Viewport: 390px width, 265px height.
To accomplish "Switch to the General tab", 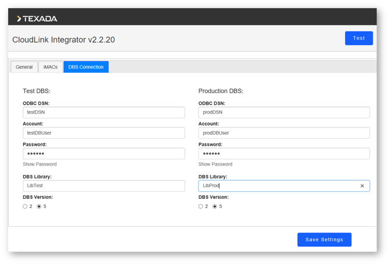I will 24,67.
